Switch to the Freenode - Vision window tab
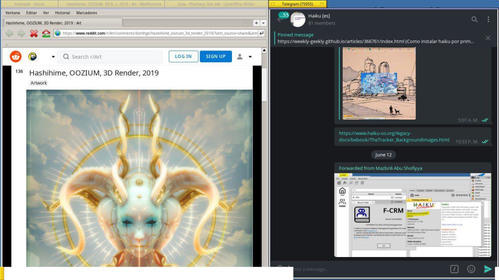Screen dimensions: 499x280 tap(29, 4)
